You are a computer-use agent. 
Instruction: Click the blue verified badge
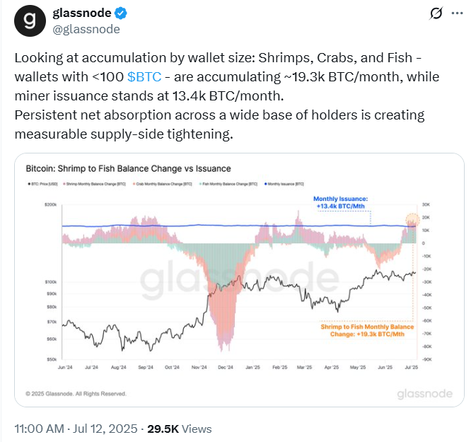point(120,13)
